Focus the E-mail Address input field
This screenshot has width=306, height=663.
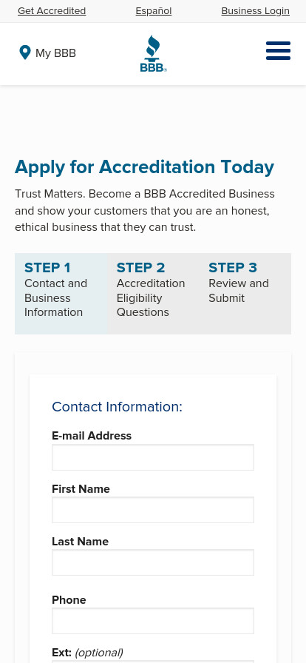click(x=153, y=457)
